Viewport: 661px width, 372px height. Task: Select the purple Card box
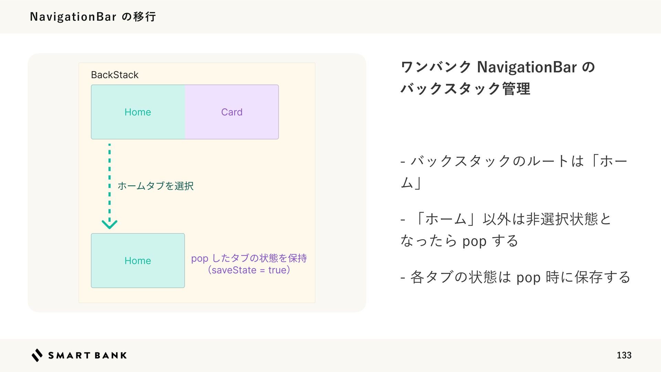click(232, 112)
